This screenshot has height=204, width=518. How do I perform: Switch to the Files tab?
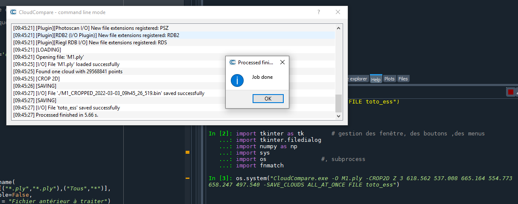(x=403, y=79)
